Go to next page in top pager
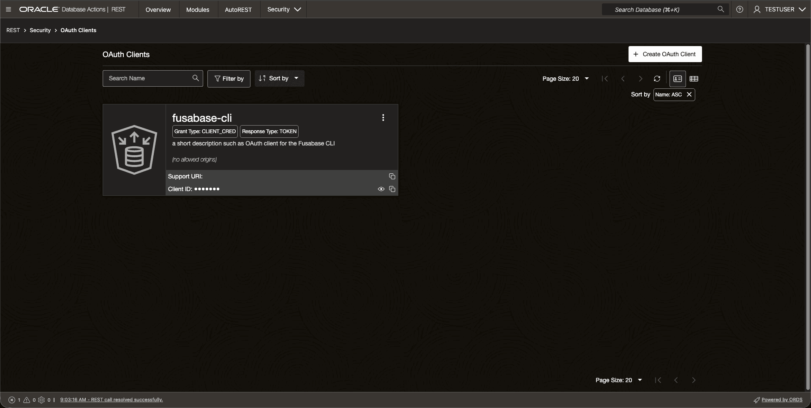 coord(640,79)
